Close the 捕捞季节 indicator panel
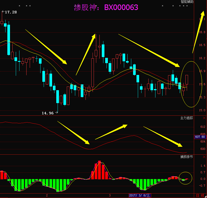Viewport: 207px width, 198px height. 204,157
